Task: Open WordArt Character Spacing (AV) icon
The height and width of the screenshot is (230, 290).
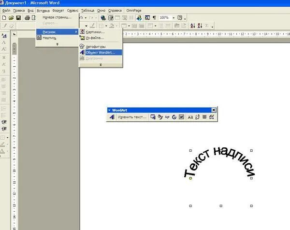Action: (211, 117)
